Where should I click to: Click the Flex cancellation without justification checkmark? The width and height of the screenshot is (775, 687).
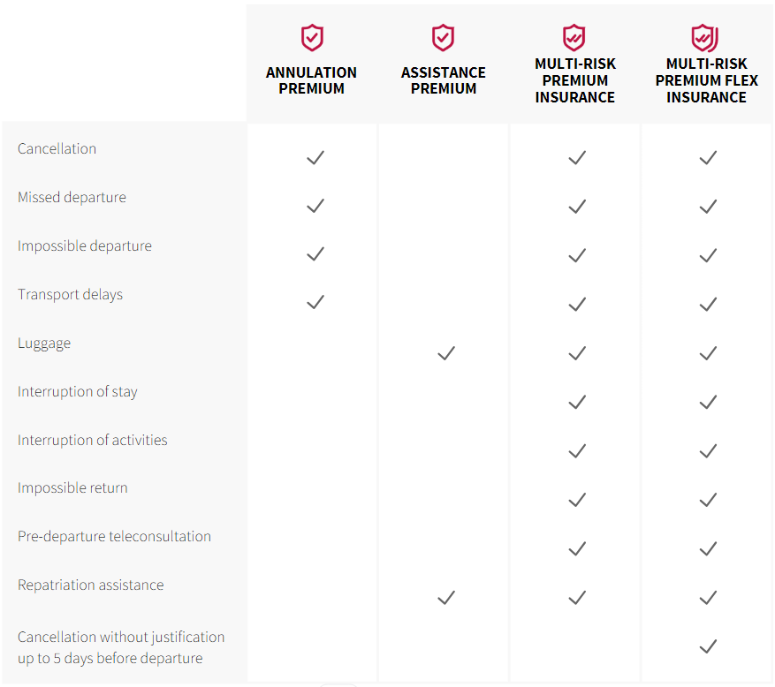pos(708,646)
